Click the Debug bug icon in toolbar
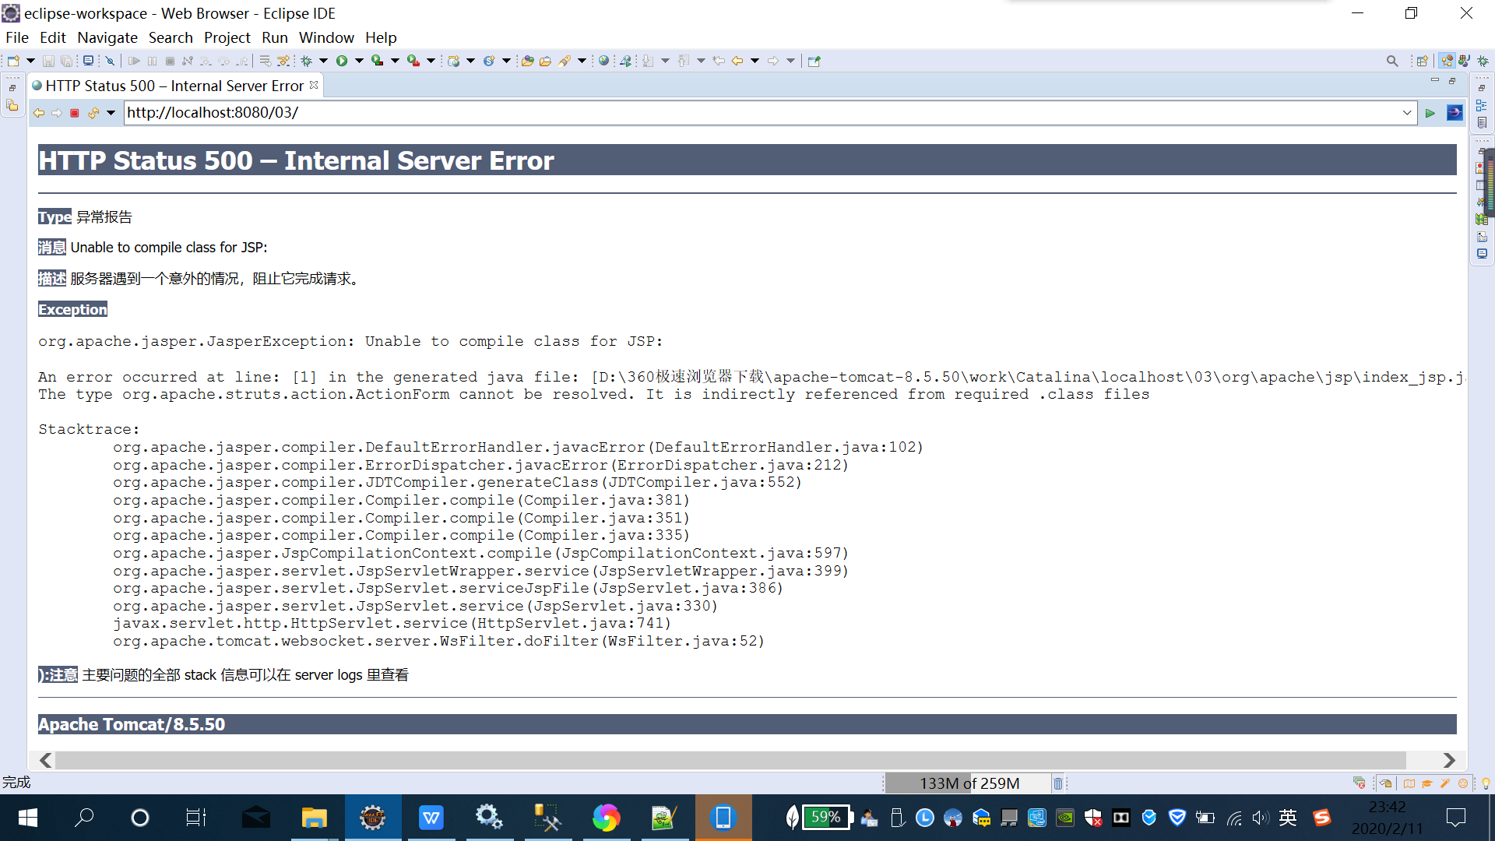The height and width of the screenshot is (841, 1495). click(x=307, y=61)
